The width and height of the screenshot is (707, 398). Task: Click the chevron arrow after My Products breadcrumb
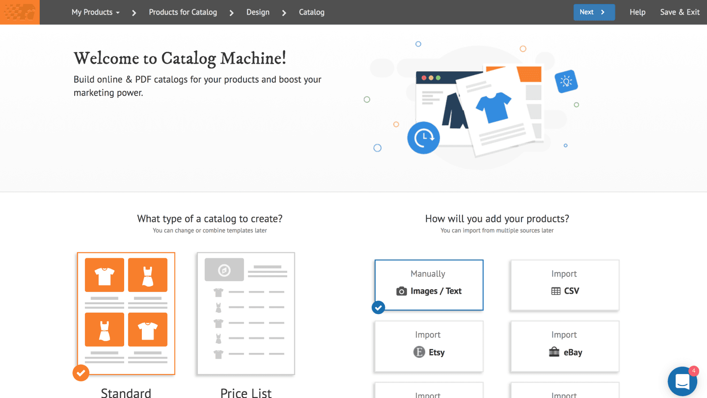(x=133, y=12)
